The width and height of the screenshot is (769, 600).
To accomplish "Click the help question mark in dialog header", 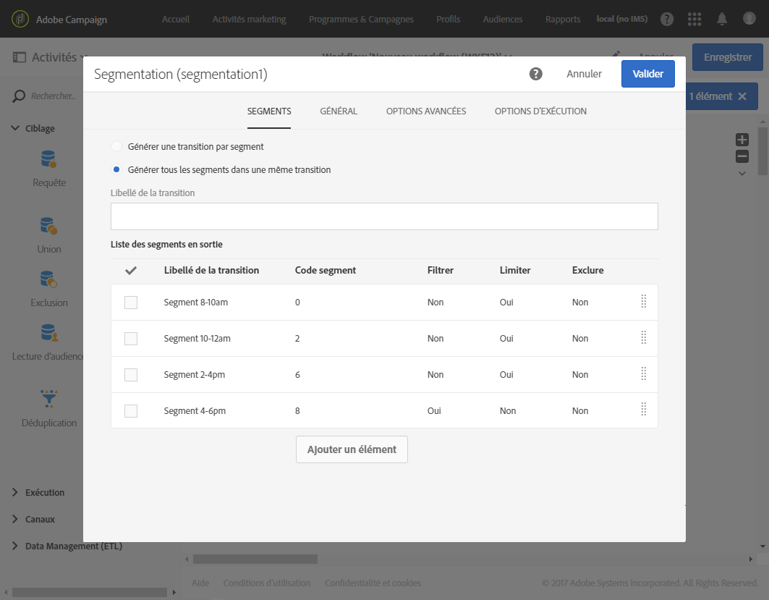I will 535,74.
